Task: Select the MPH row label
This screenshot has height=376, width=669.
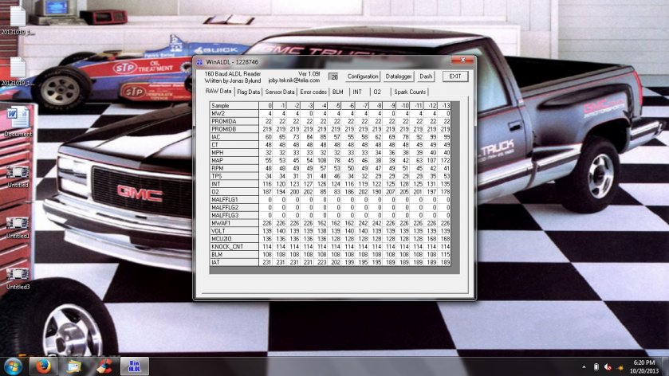Action: (234, 152)
